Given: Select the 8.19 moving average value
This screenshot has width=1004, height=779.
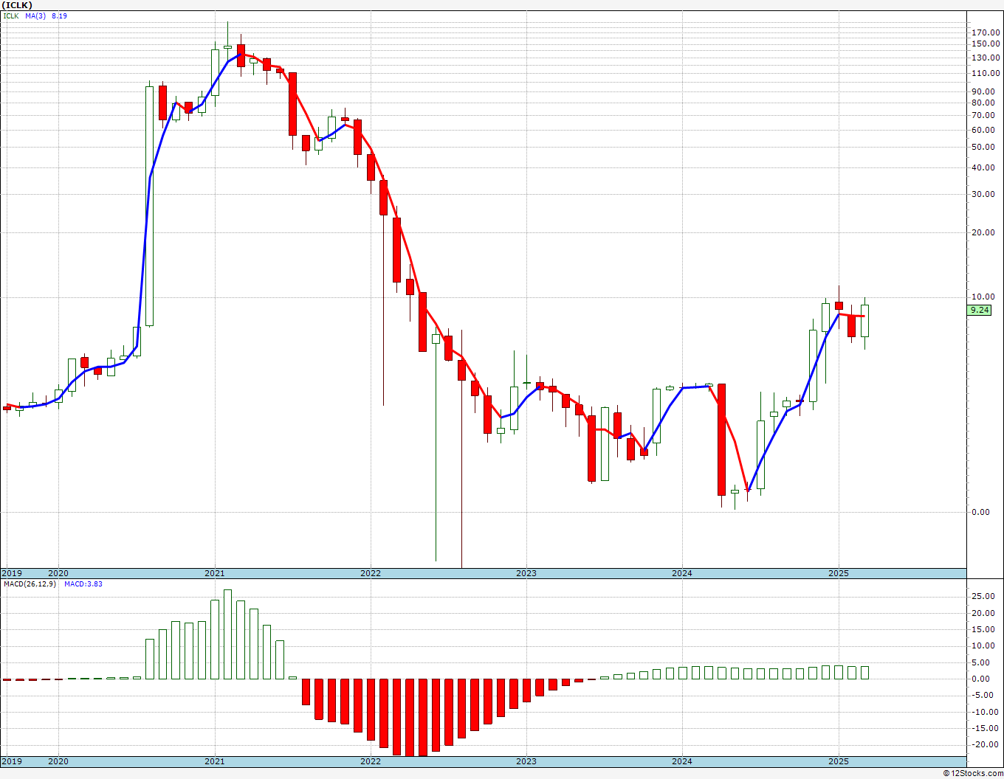Looking at the screenshot, I should coord(59,15).
